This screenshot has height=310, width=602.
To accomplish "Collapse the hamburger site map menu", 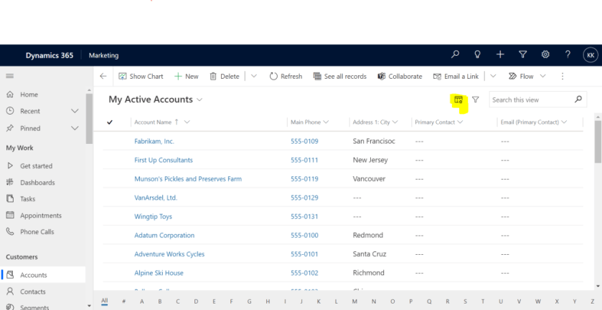I will click(x=10, y=76).
